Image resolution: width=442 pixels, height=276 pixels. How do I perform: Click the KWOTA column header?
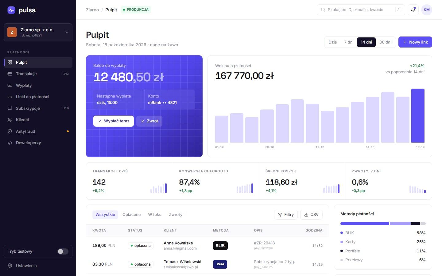point(99,230)
